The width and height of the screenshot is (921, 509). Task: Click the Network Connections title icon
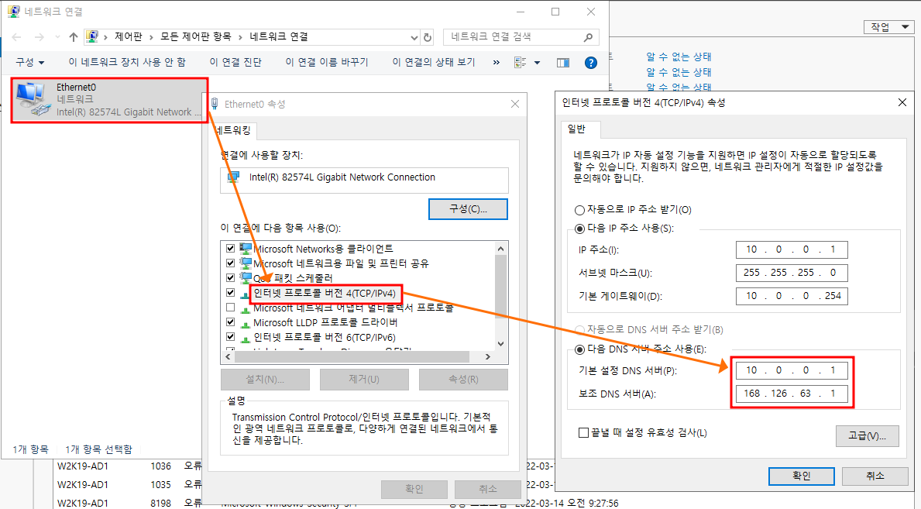pyautogui.click(x=13, y=11)
